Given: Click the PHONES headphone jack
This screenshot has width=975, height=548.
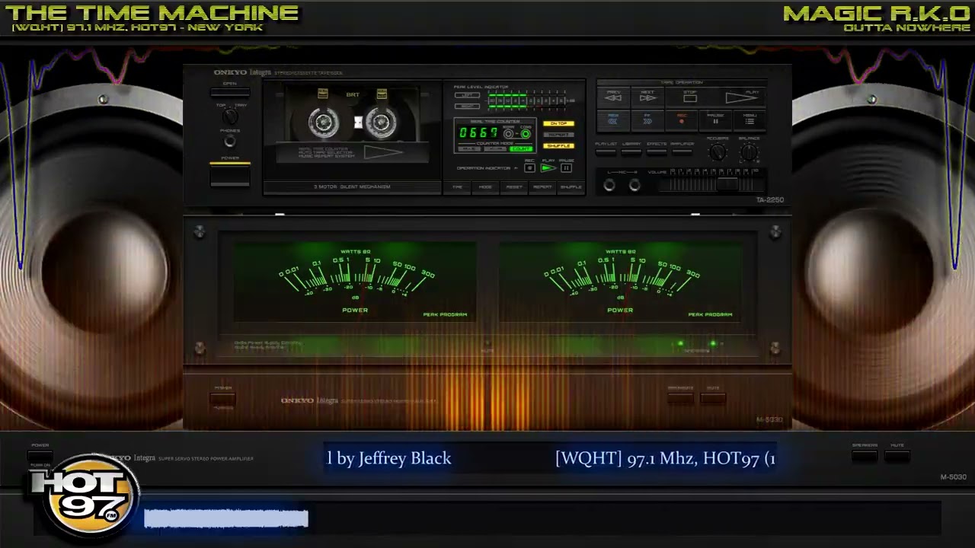Looking at the screenshot, I should (x=229, y=142).
